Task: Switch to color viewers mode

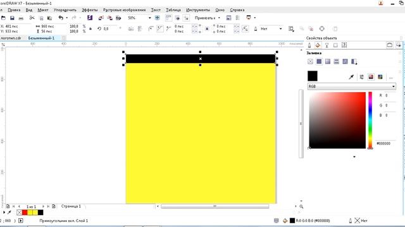Action: pyautogui.click(x=371, y=77)
